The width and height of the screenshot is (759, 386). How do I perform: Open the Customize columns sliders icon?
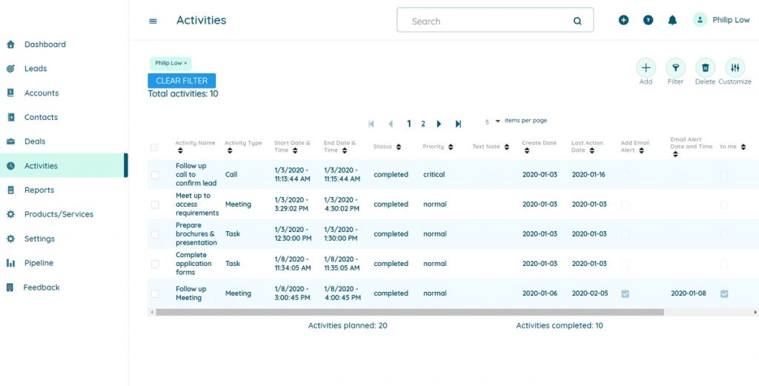(x=735, y=68)
